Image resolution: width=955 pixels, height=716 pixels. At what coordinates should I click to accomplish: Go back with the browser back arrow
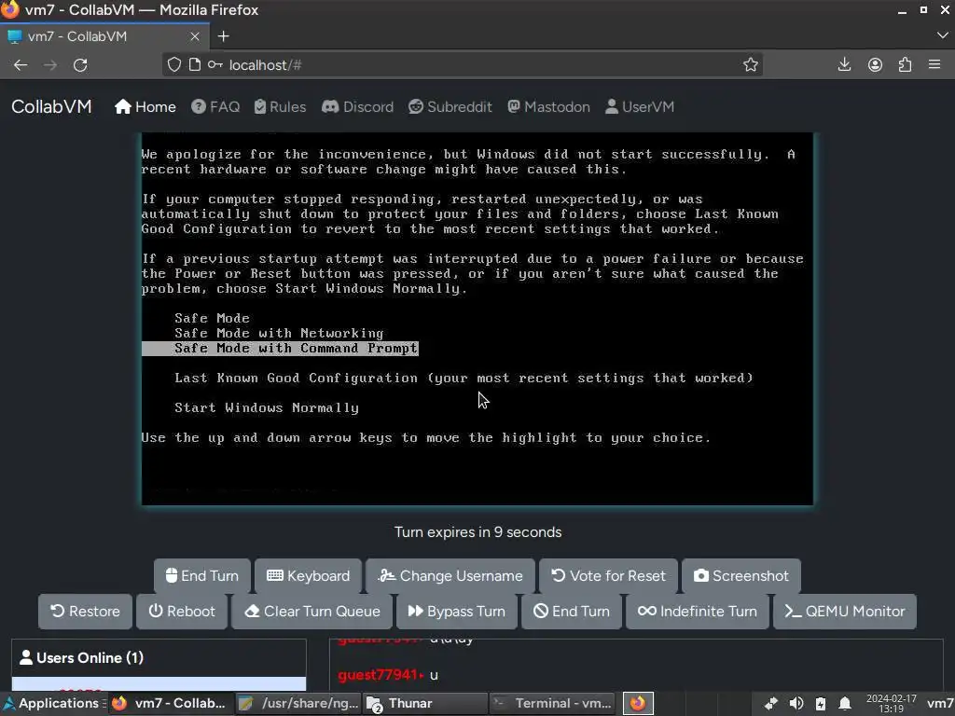tap(21, 65)
